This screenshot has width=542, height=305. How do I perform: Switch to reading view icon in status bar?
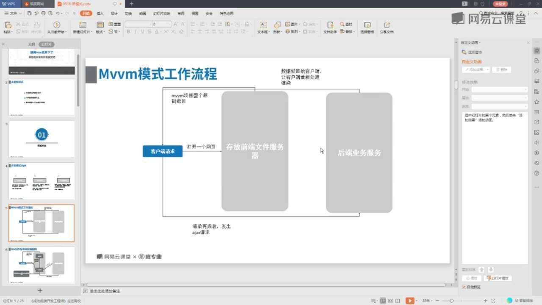[x=398, y=301]
